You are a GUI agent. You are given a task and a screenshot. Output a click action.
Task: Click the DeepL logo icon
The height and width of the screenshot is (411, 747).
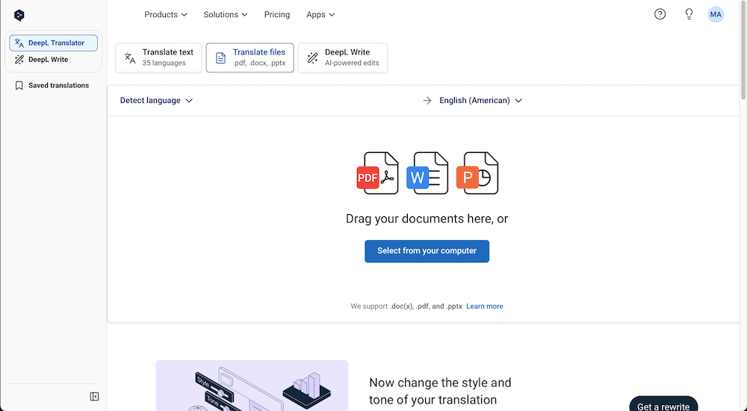[x=19, y=15]
